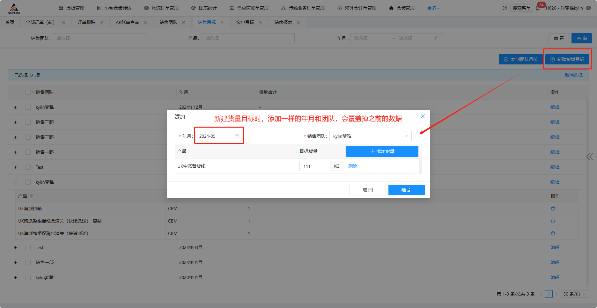Viewport: 597px width, 308px height.
Task: Click the globe language icon
Action: (x=588, y=8)
